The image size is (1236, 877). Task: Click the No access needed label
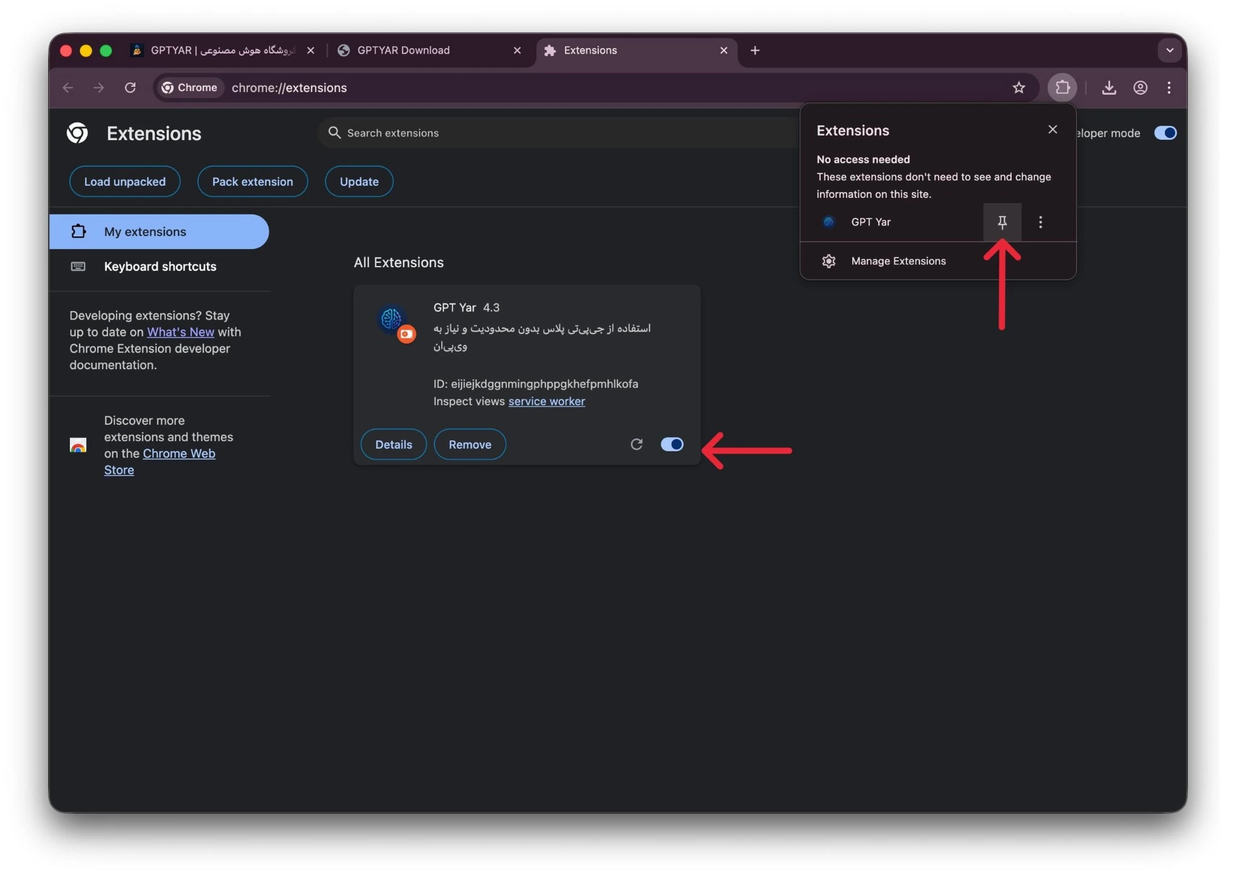click(x=863, y=160)
